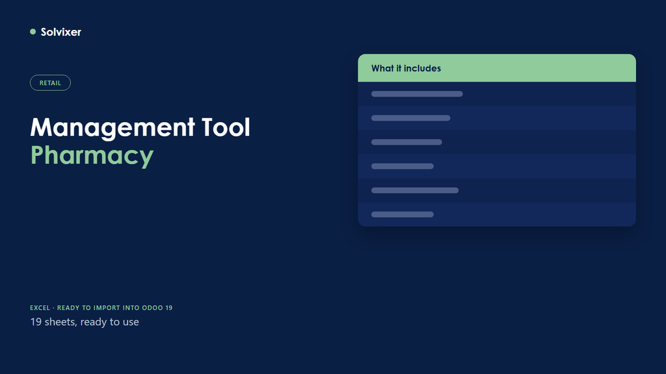The image size is (666, 374).
Task: Click 'EXCEL · READY TO IMPORT INTO ODOO 19' text
Action: tap(101, 308)
